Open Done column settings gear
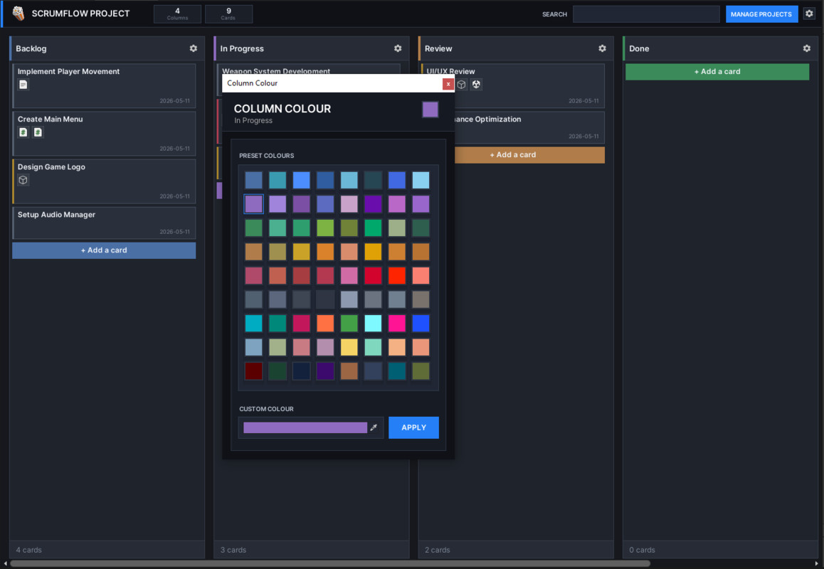The height and width of the screenshot is (569, 824). pyautogui.click(x=807, y=48)
